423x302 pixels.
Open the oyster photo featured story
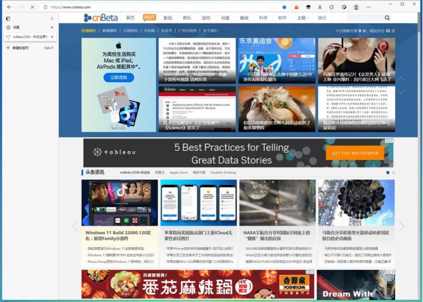[x=277, y=109]
